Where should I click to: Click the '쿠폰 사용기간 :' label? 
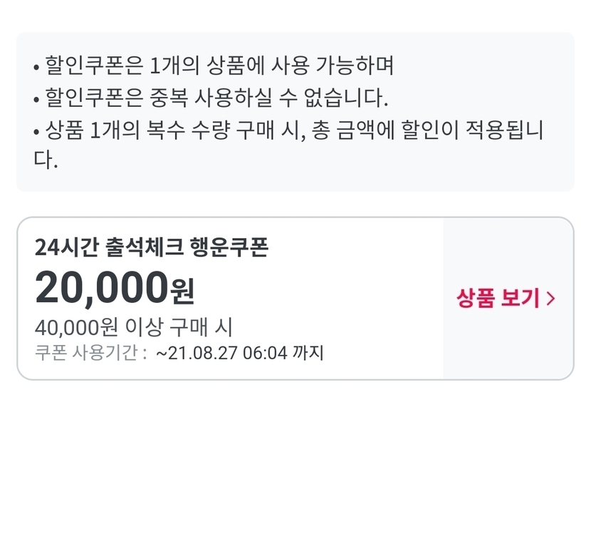click(91, 353)
